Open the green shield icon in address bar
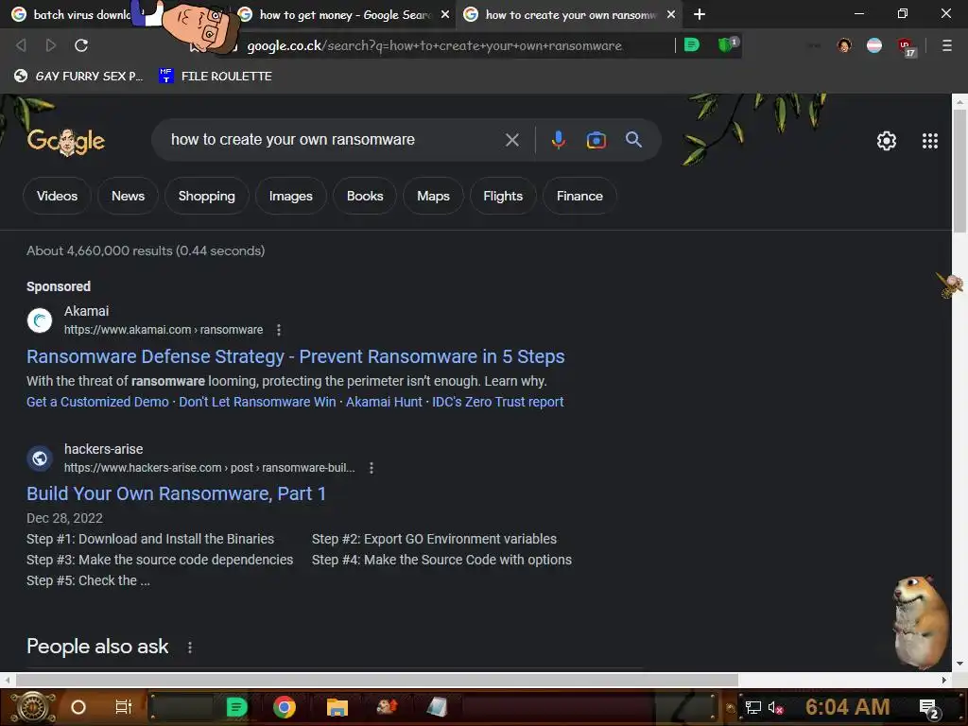The width and height of the screenshot is (968, 726). (x=727, y=44)
